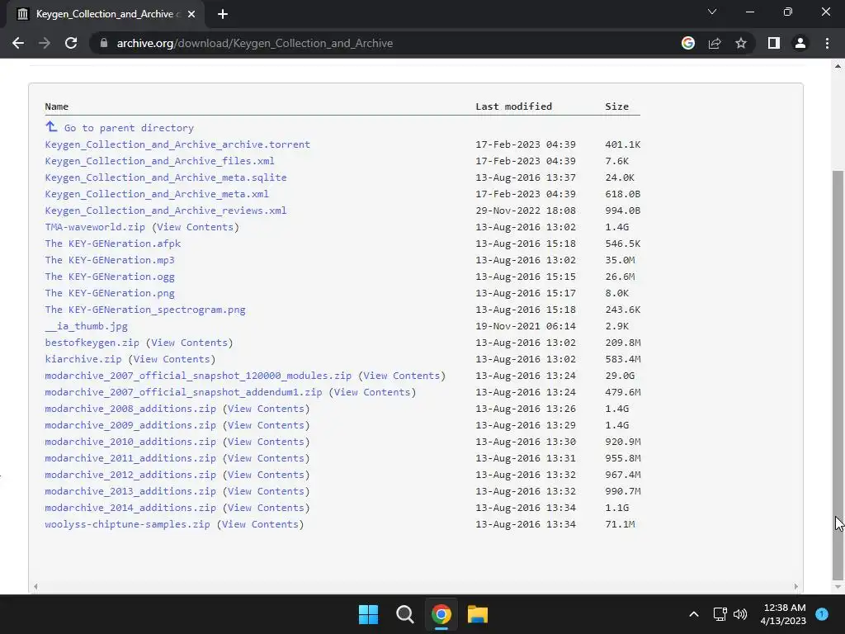Download modarchive_2014_additions.zip

pos(130,508)
